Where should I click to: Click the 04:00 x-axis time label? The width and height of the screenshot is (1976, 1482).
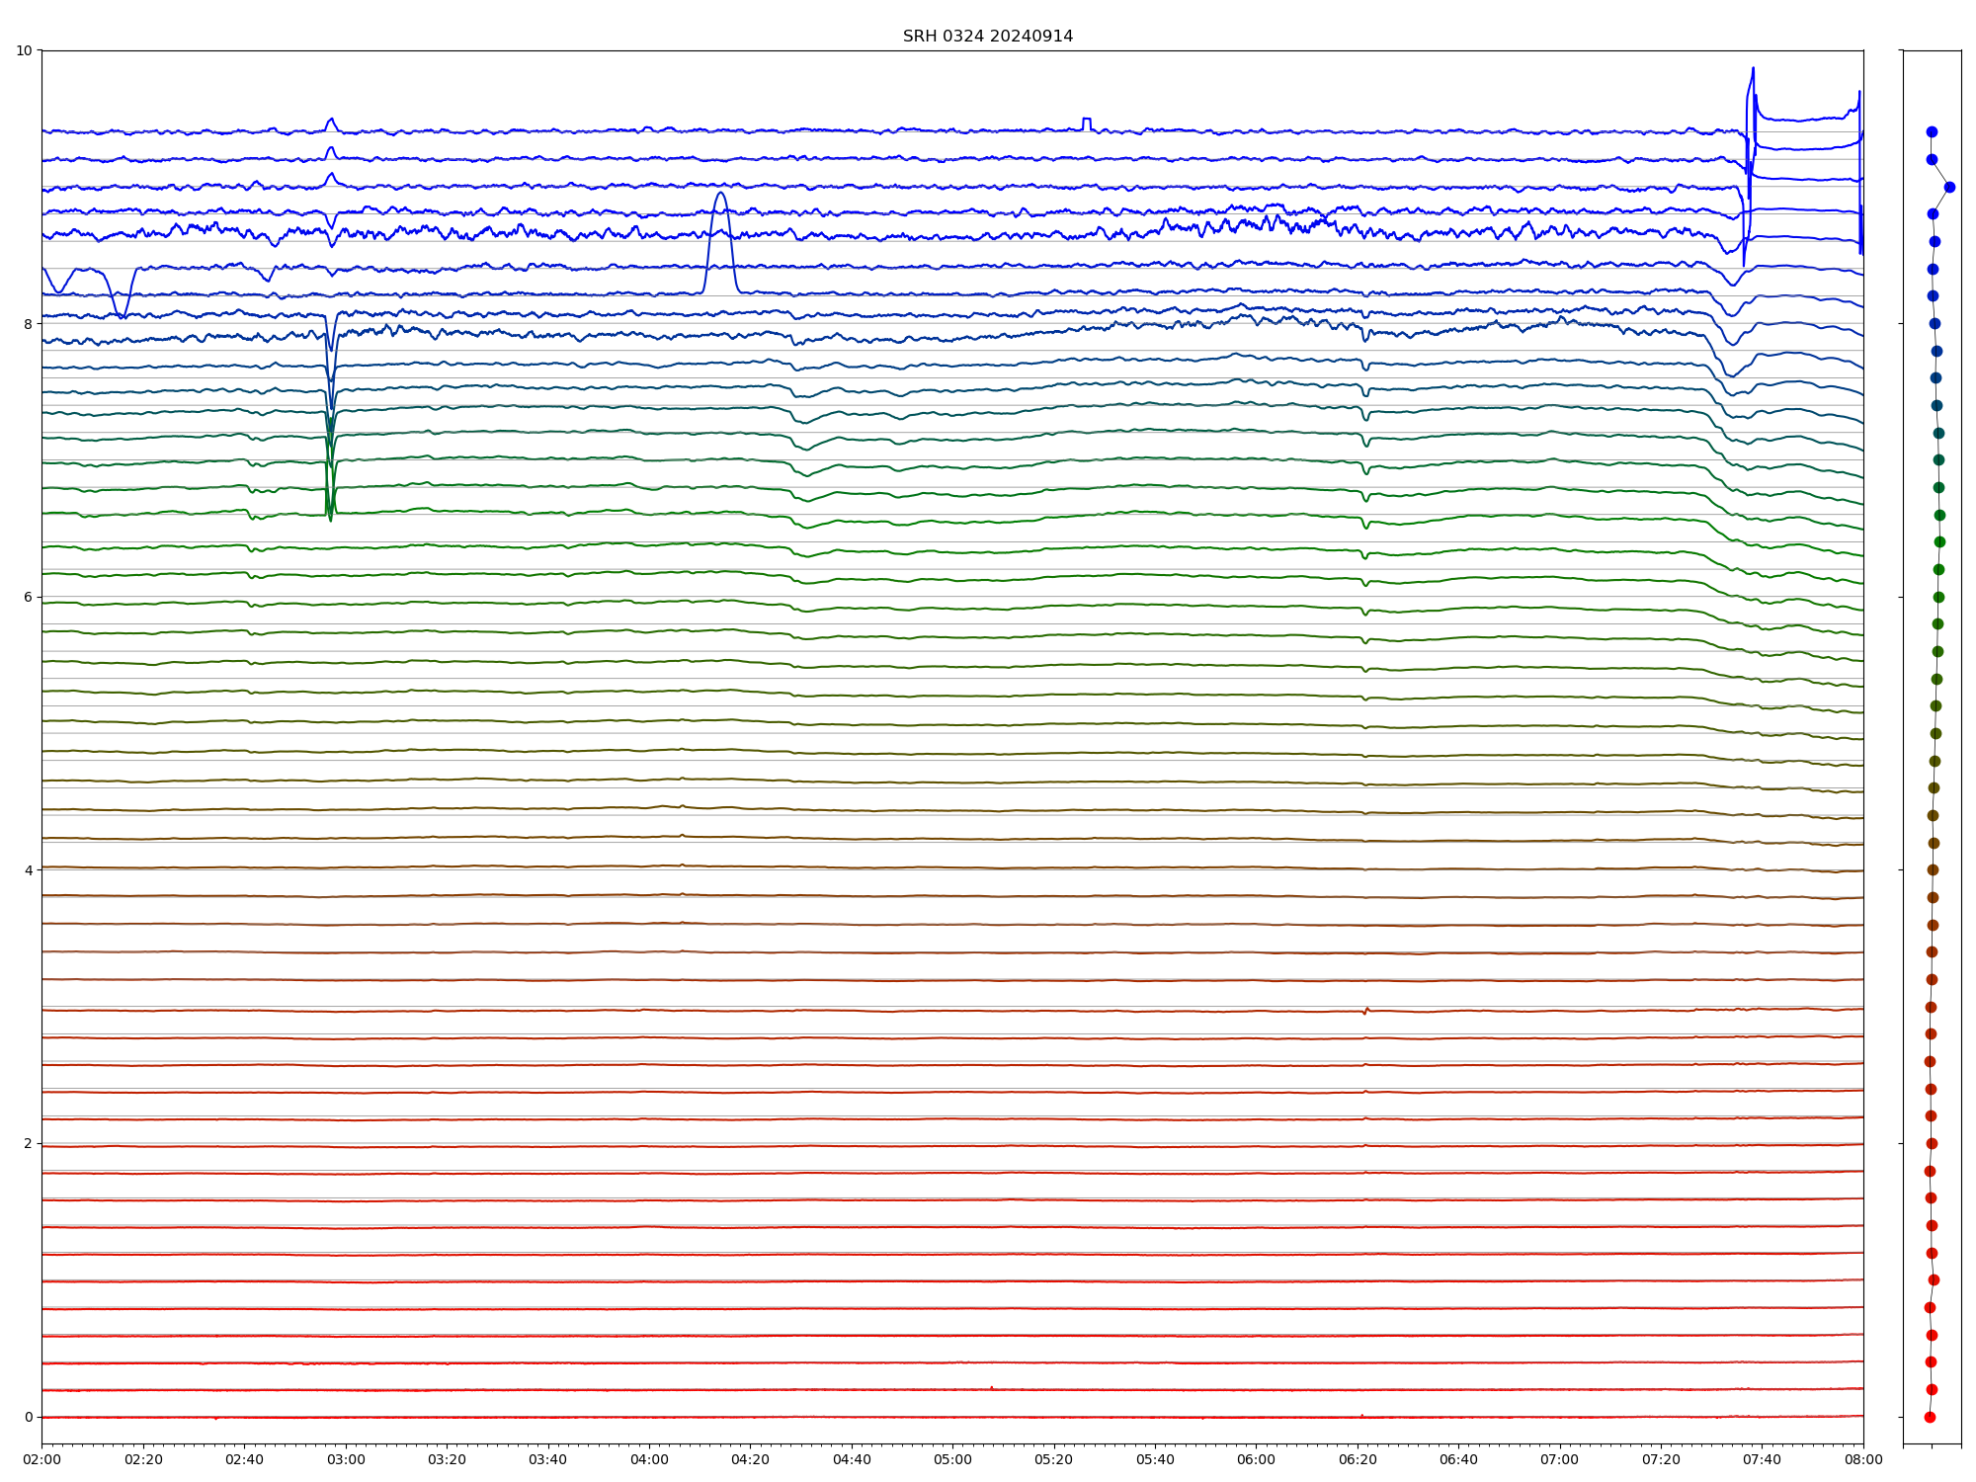tap(649, 1459)
